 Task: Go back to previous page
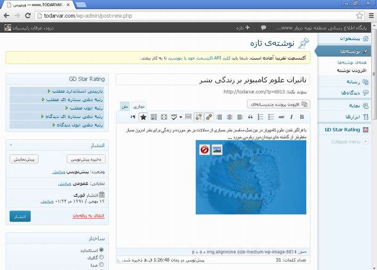point(7,16)
